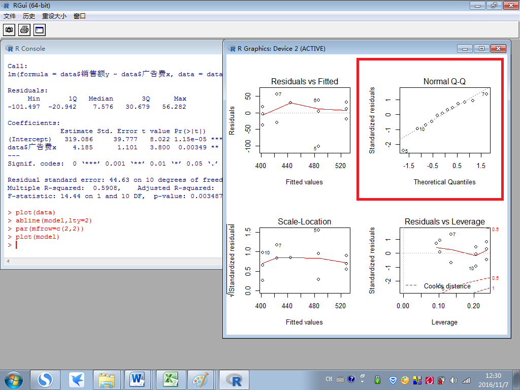Maximize the R Graphics Device 2 window
Screen dimensions: 520x390
(481, 49)
